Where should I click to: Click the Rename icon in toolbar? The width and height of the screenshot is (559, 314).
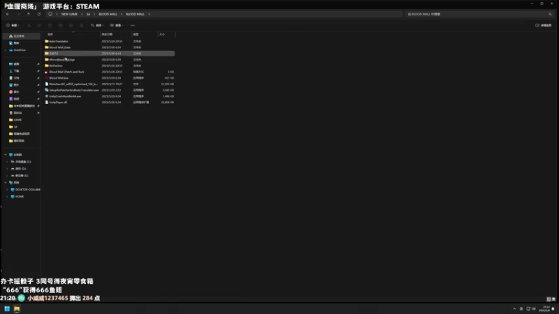pos(60,25)
